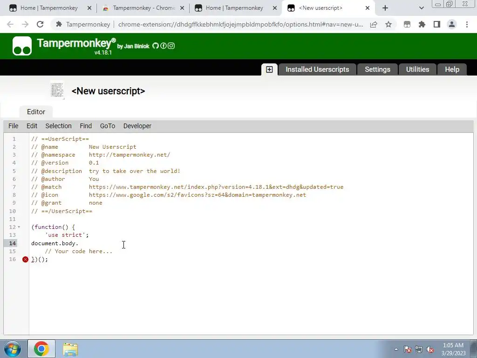Close the Tampermonkey - Chrome browser tab
Screen dimensions: 477x358
[182, 8]
